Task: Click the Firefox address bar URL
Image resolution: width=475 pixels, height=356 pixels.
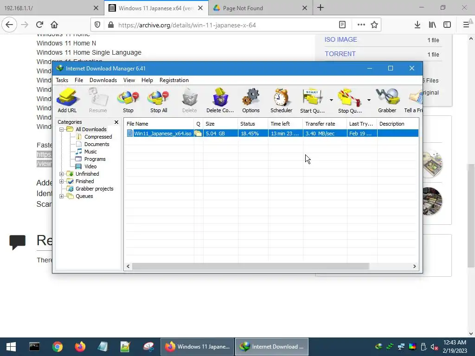Action: 187,25
